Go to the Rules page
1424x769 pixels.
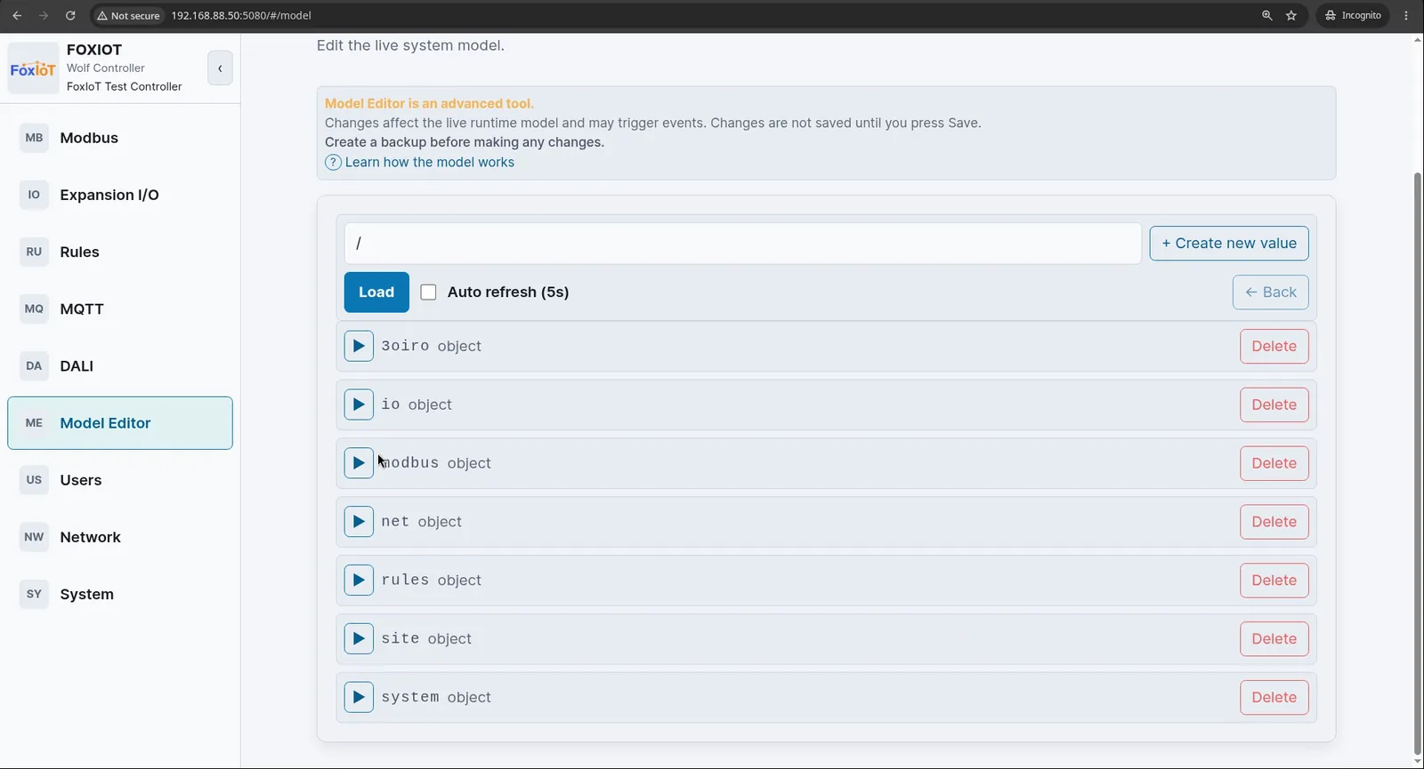coord(120,252)
